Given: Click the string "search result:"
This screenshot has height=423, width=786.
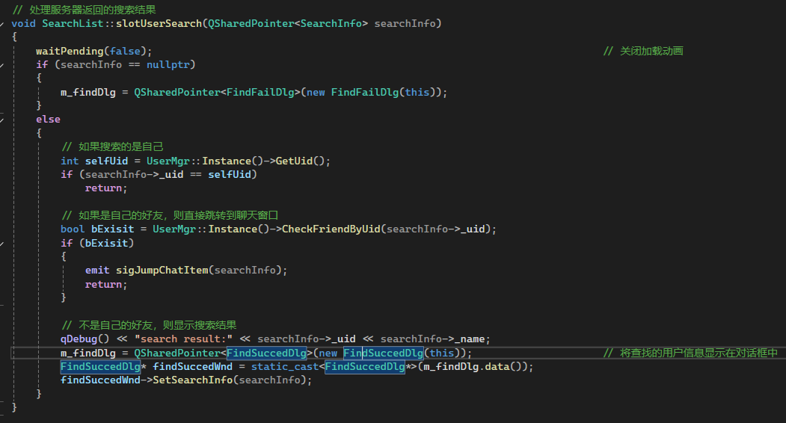Looking at the screenshot, I should [183, 339].
